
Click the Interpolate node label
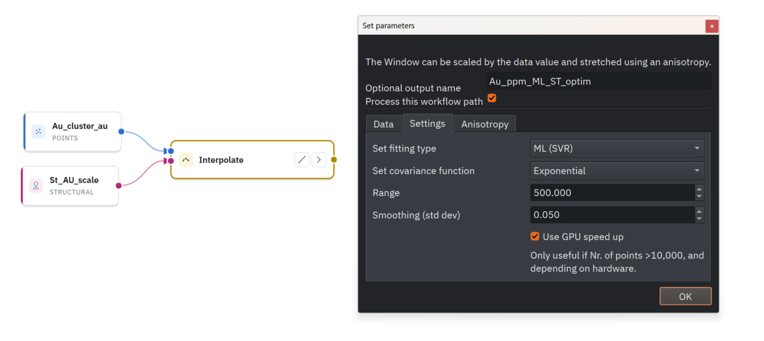click(x=221, y=160)
